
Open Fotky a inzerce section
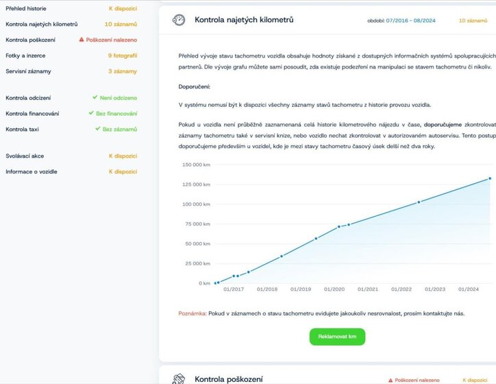coord(25,56)
